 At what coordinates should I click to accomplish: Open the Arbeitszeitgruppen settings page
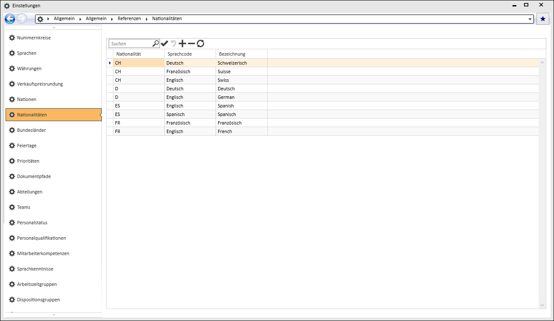[53, 284]
